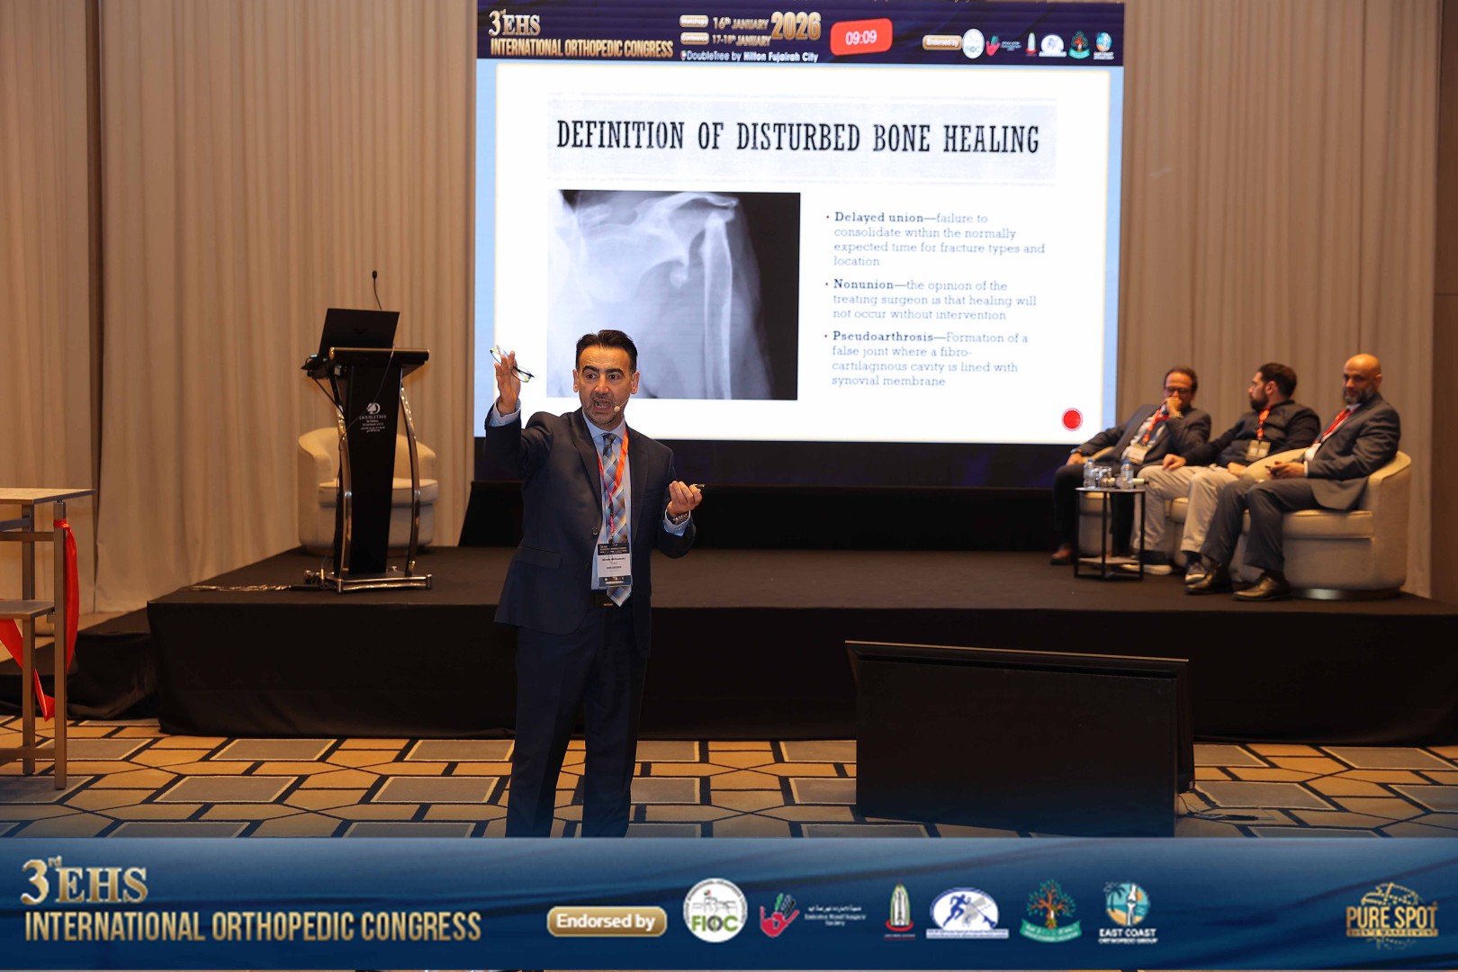Viewport: 1458px width, 972px height.
Task: Click the red 09:09 timer on screen
Action: (x=860, y=38)
